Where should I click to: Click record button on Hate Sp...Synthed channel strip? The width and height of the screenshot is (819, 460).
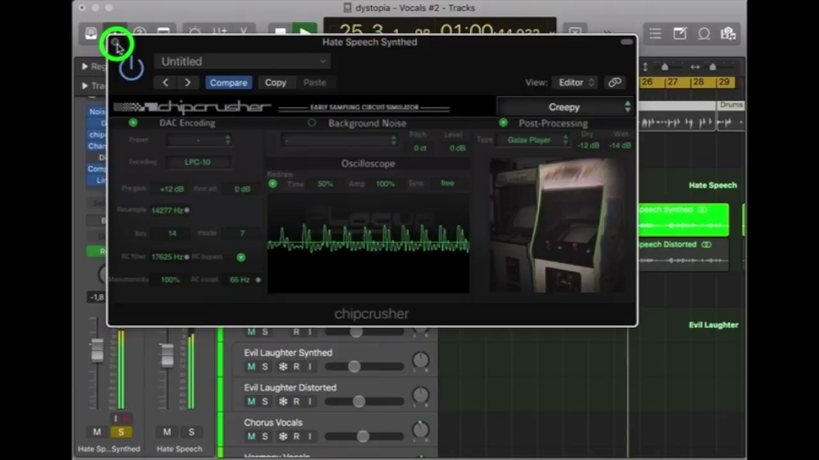tap(126, 418)
